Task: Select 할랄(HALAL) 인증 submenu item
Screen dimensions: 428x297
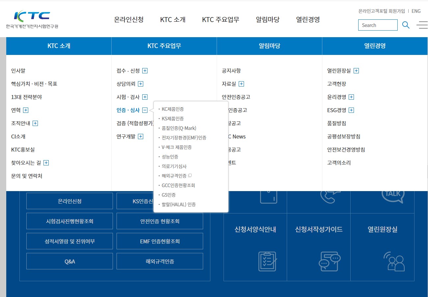Action: tap(178, 204)
